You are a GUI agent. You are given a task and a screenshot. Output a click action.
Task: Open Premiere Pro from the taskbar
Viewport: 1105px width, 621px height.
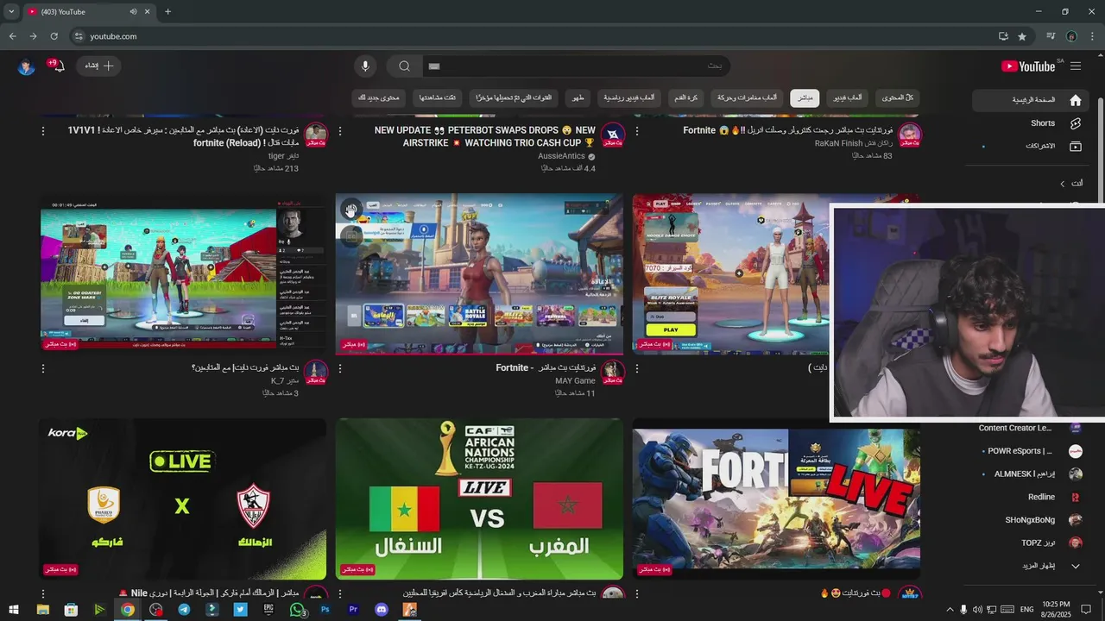(353, 610)
